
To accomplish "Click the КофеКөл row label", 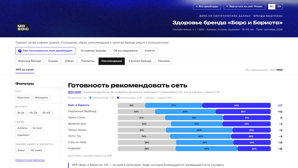I will [74, 149].
